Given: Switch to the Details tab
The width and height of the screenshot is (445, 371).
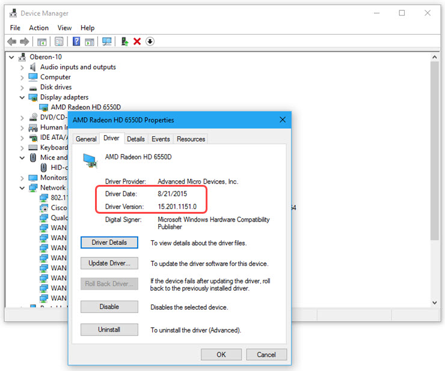Looking at the screenshot, I should pos(136,139).
